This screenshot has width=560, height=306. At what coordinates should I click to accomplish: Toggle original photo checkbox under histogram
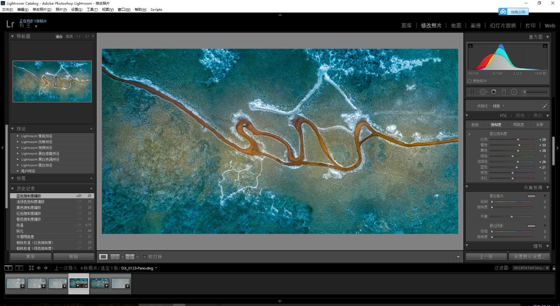[x=469, y=81]
